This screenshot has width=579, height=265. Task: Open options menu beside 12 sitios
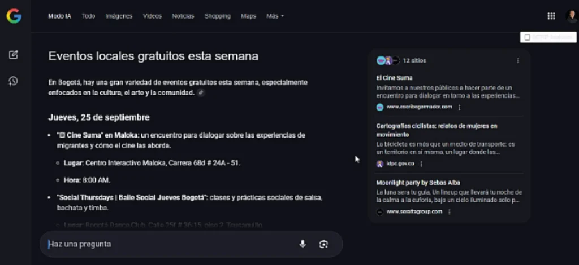pyautogui.click(x=518, y=60)
